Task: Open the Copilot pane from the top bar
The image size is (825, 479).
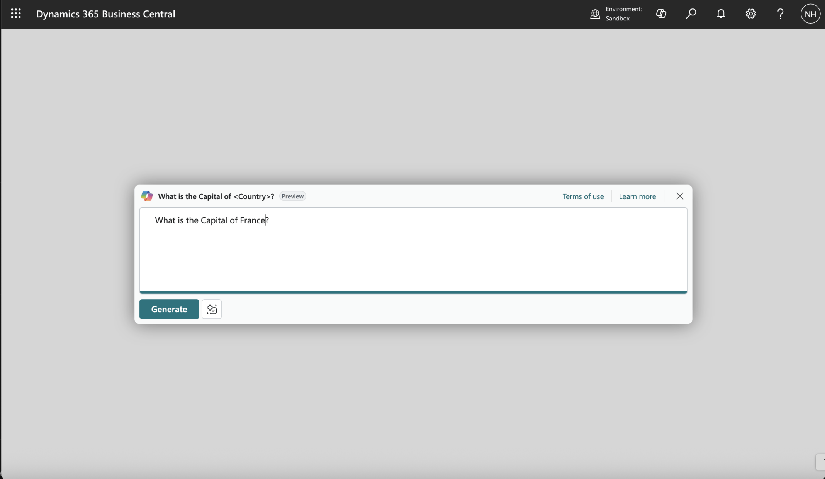Action: (x=661, y=14)
